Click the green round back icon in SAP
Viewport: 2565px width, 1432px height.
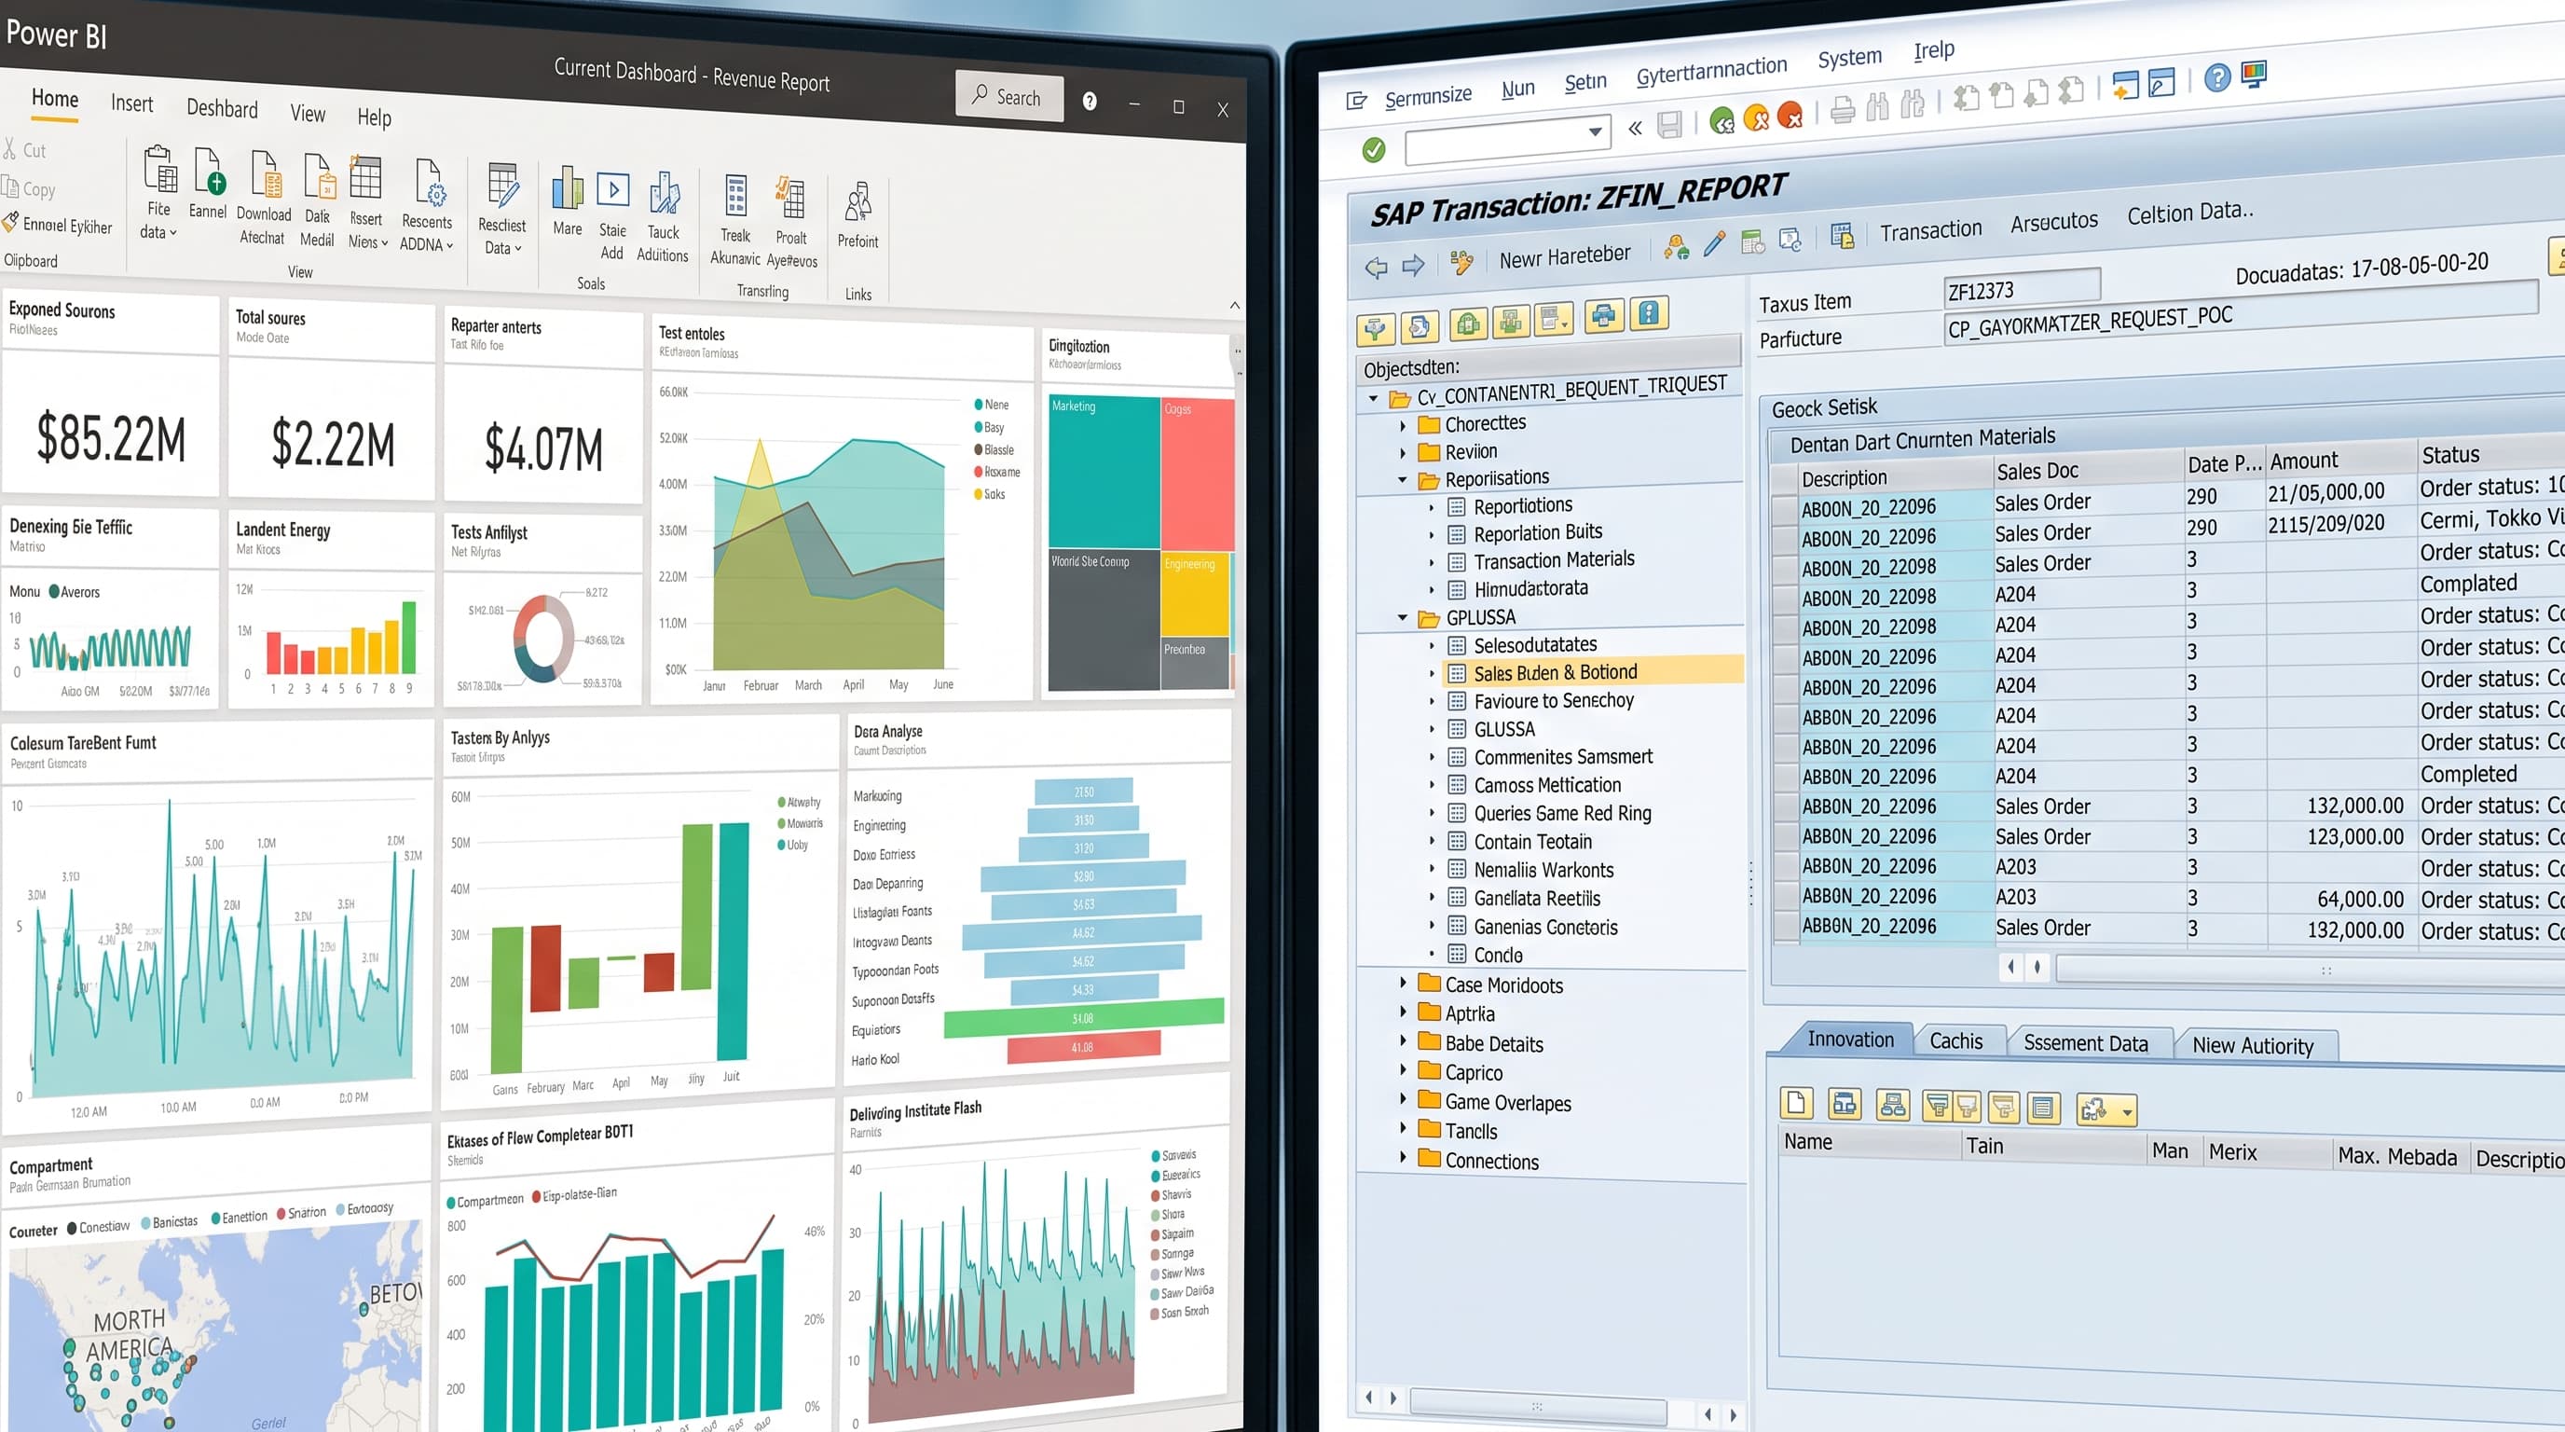(1721, 120)
